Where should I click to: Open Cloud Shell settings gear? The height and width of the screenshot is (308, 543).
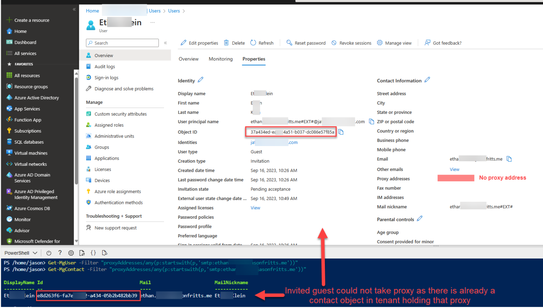71,253
